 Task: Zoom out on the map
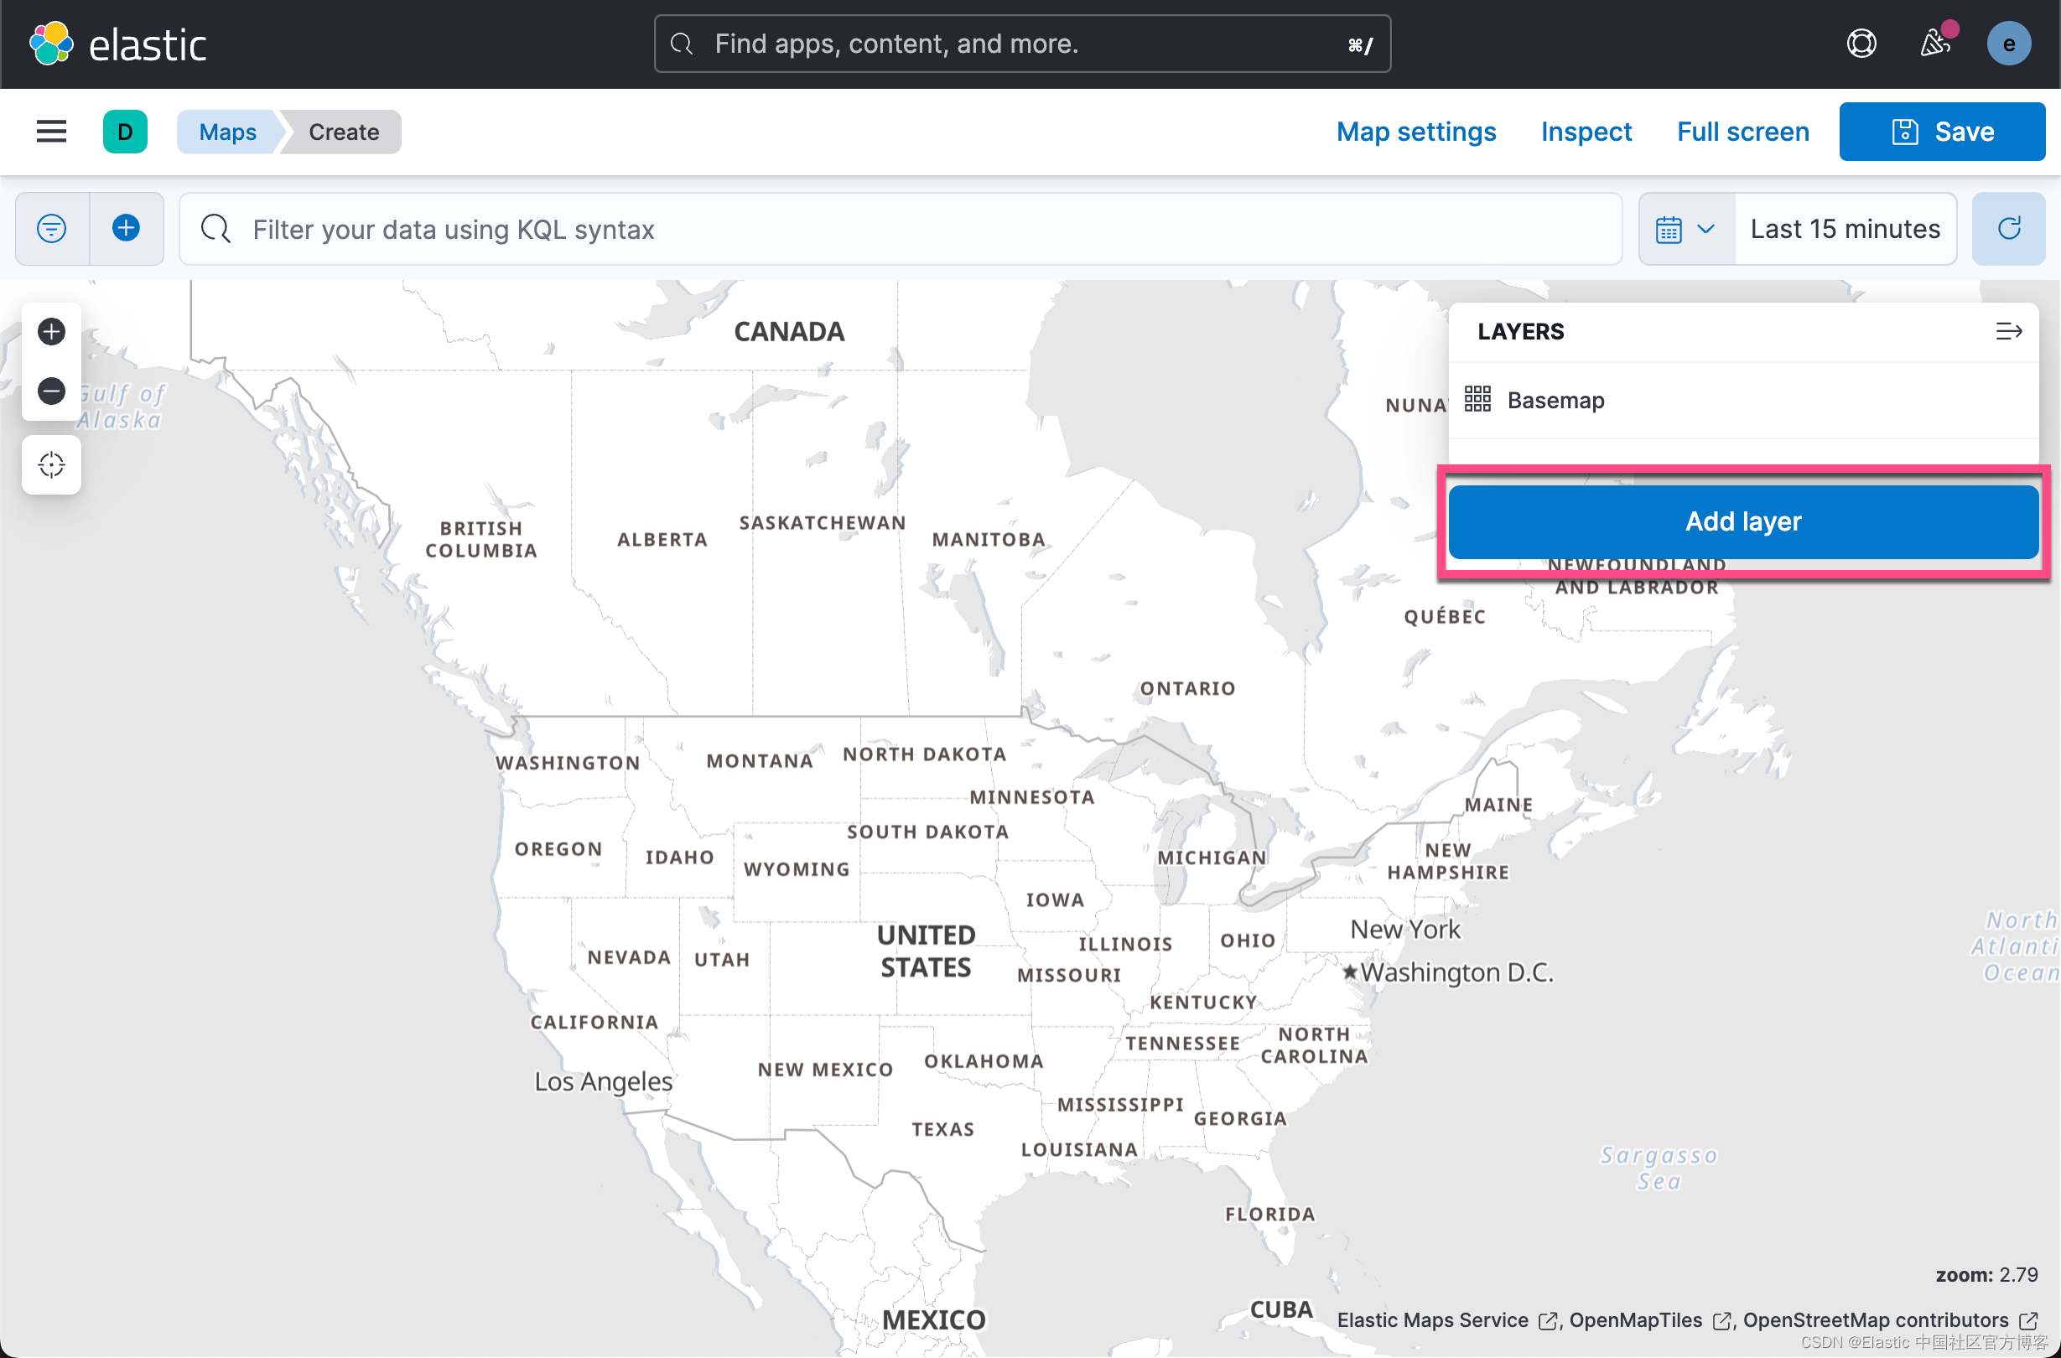pyautogui.click(x=51, y=391)
